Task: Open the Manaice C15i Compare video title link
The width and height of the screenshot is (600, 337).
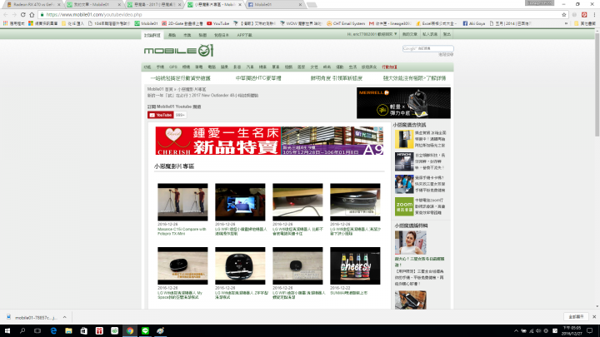Action: (182, 231)
